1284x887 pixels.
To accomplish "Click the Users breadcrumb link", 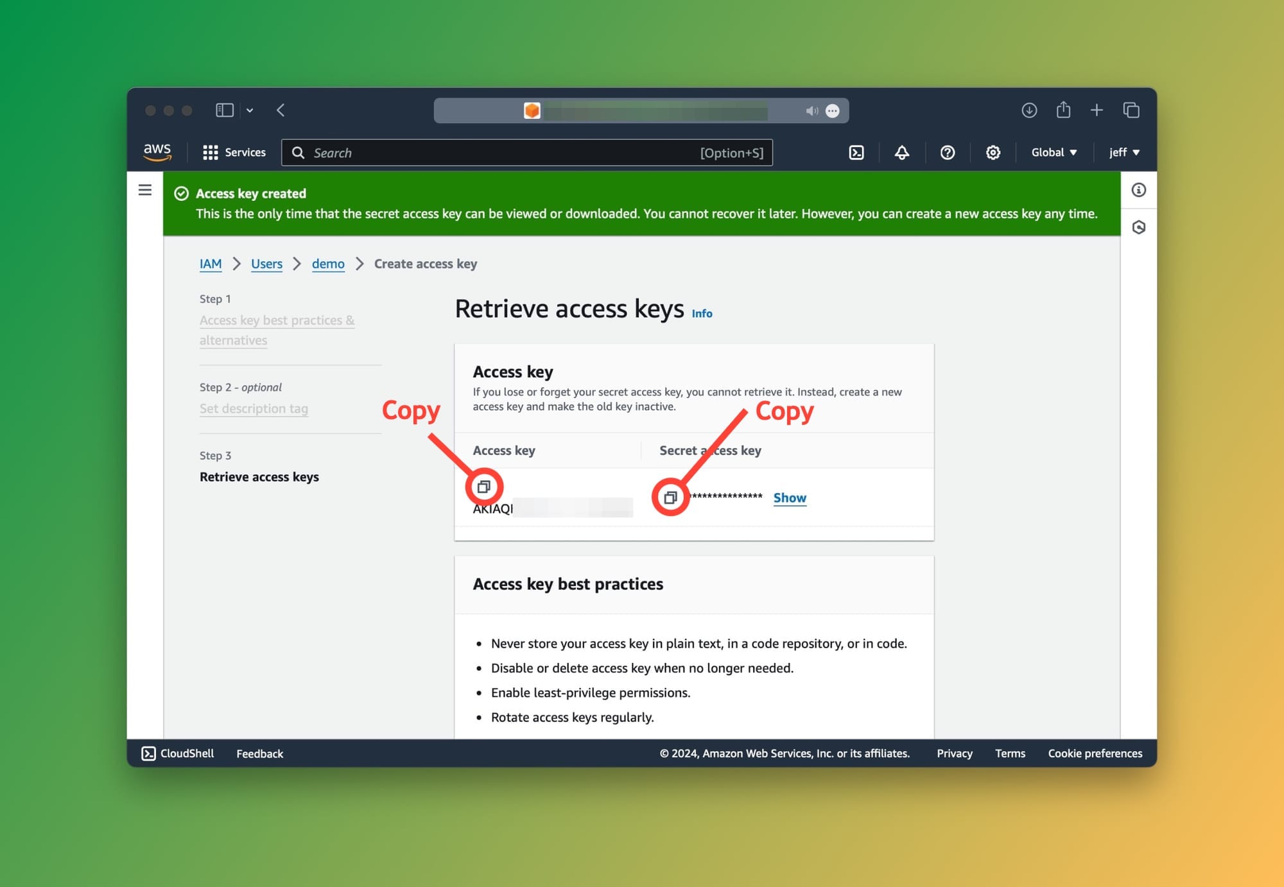I will pyautogui.click(x=266, y=263).
